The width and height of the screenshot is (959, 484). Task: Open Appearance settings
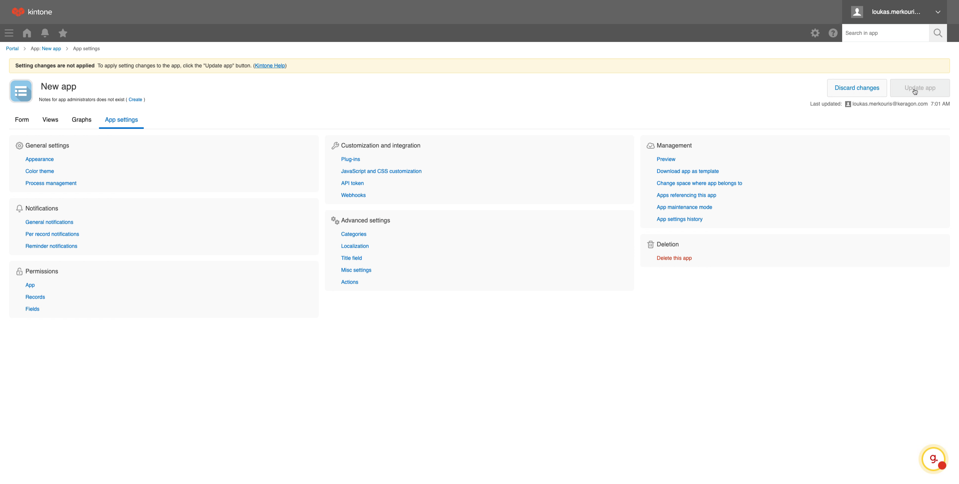(39, 159)
